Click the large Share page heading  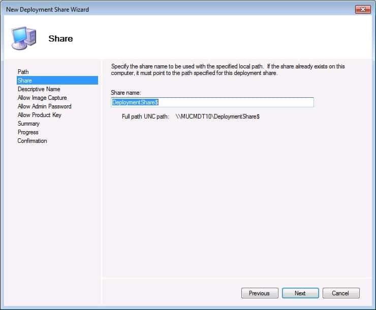click(60, 38)
